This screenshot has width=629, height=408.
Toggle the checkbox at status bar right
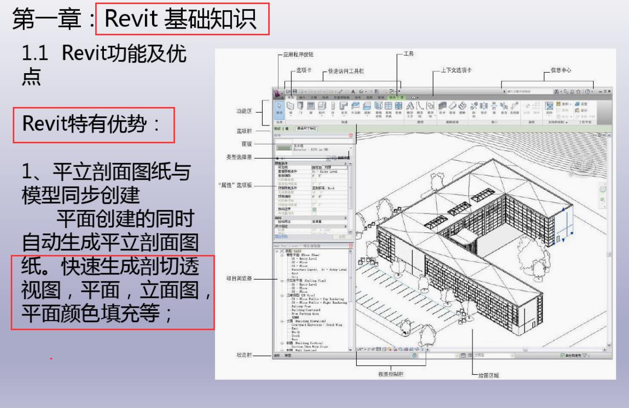(563, 355)
